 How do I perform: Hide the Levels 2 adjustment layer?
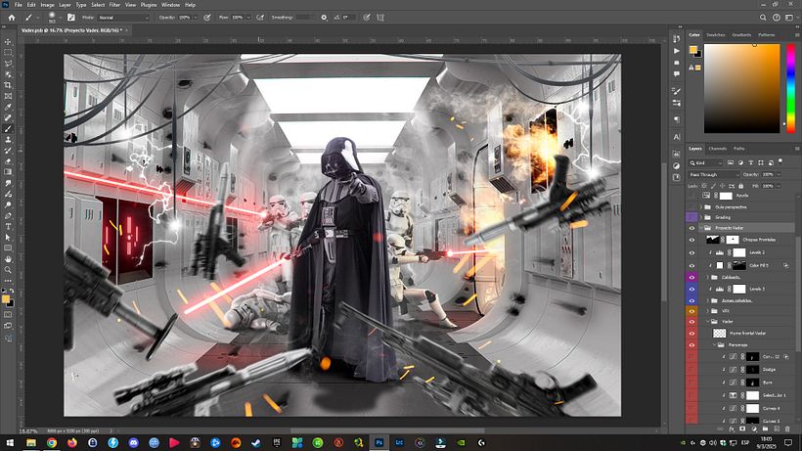coord(692,252)
